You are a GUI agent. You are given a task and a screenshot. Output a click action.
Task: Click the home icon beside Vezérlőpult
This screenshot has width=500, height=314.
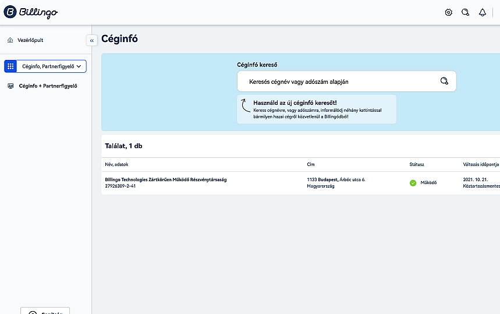[10, 40]
